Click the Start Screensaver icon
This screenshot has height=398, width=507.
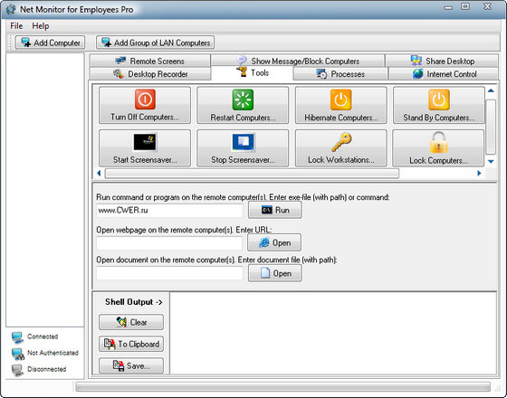pyautogui.click(x=145, y=142)
